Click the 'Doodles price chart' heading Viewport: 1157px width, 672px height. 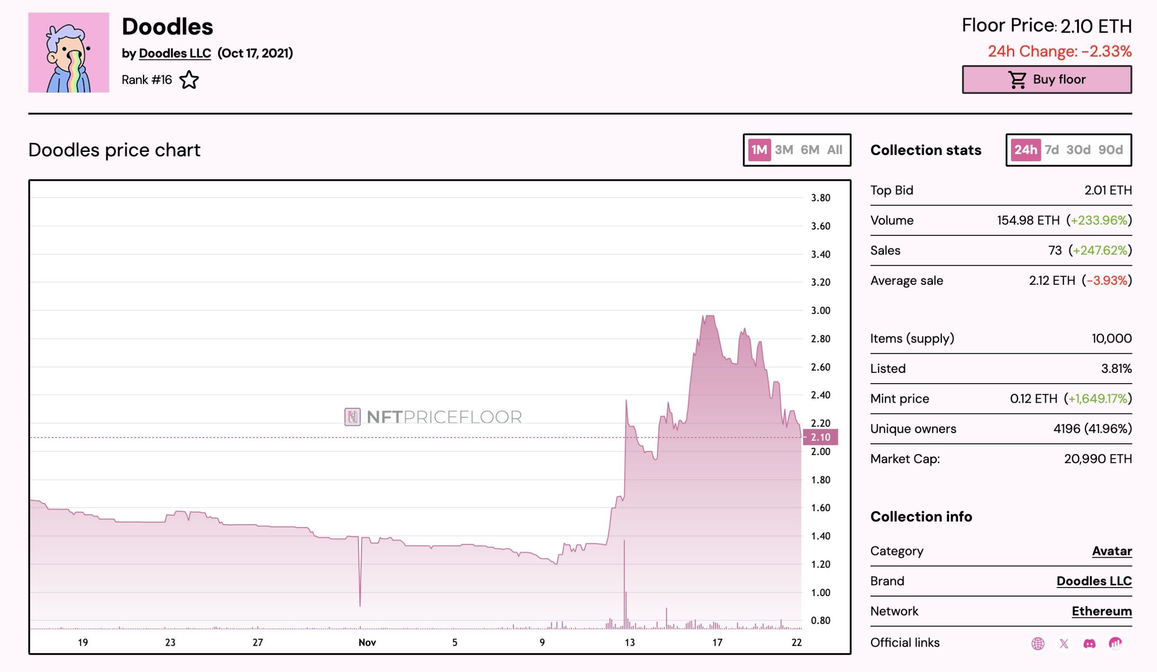(114, 150)
